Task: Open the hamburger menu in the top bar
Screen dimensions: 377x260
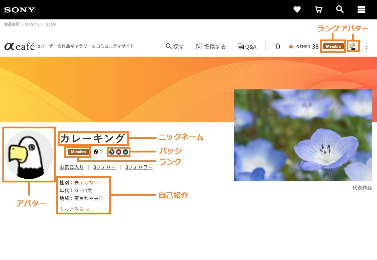Action: tap(361, 10)
